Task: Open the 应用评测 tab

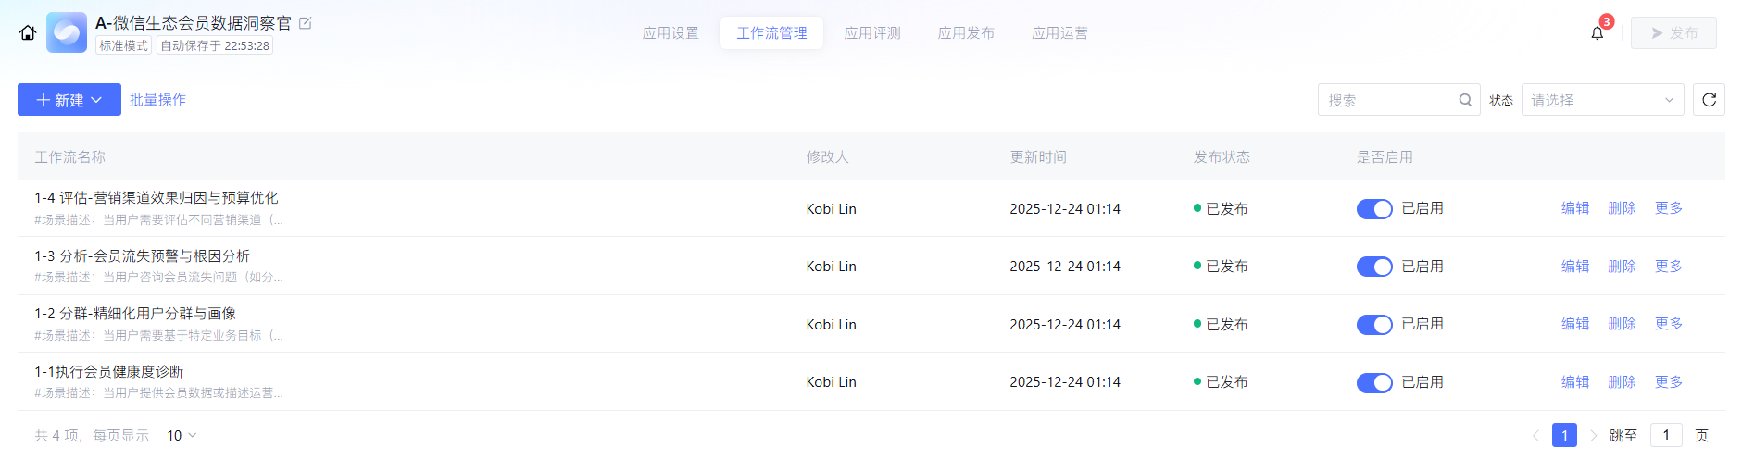Action: point(872,33)
